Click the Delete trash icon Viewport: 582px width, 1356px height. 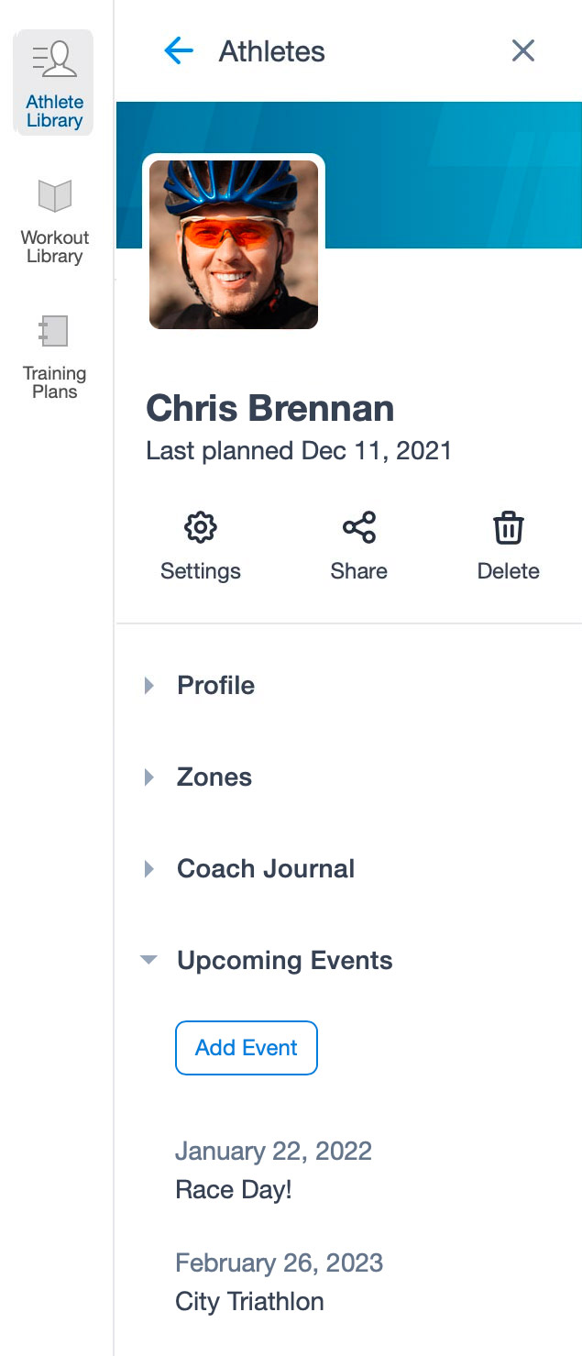pos(509,528)
